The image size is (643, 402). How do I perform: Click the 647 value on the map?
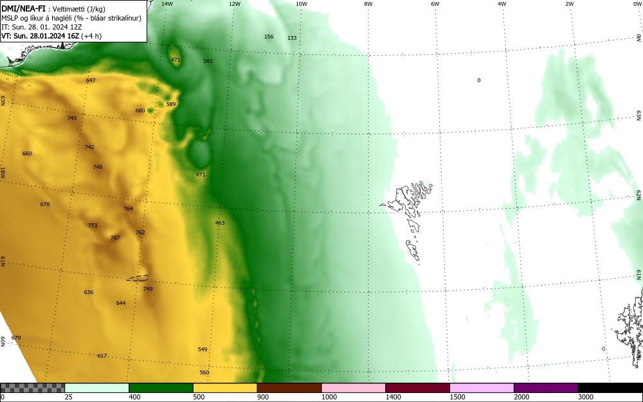(91, 80)
